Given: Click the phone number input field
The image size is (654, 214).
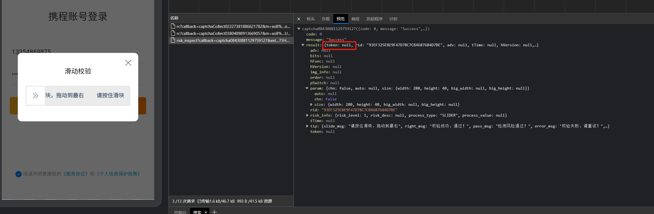Looking at the screenshot, I should coord(78,52).
